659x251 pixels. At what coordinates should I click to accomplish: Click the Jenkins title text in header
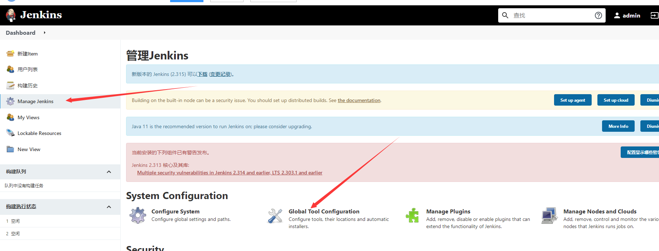tap(41, 15)
